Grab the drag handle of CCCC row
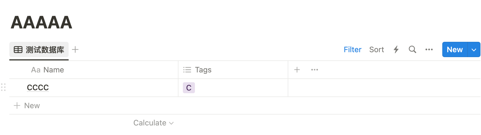Viewport: 481px width, 135px height. [x=3, y=87]
